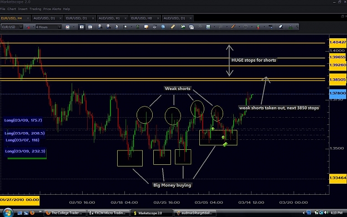Click the green picture indicator icon
The width and height of the screenshot is (347, 217).
(x=183, y=27)
